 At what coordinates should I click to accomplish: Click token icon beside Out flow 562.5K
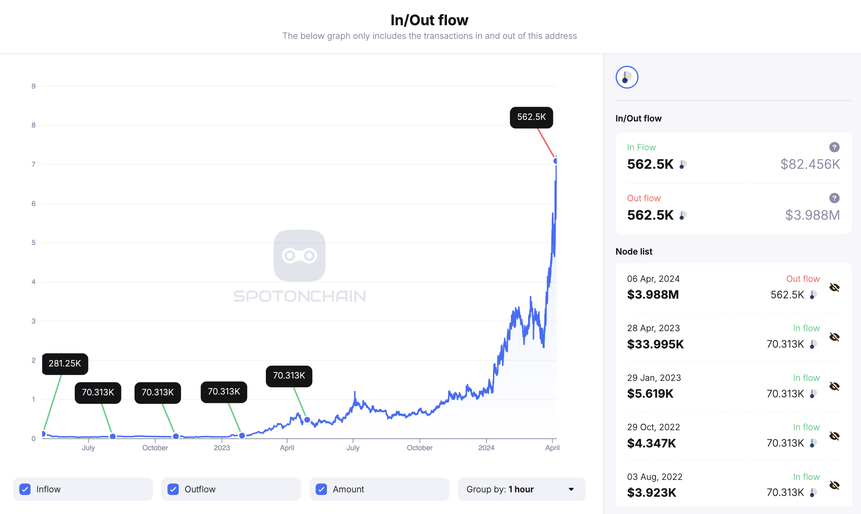[x=683, y=215]
